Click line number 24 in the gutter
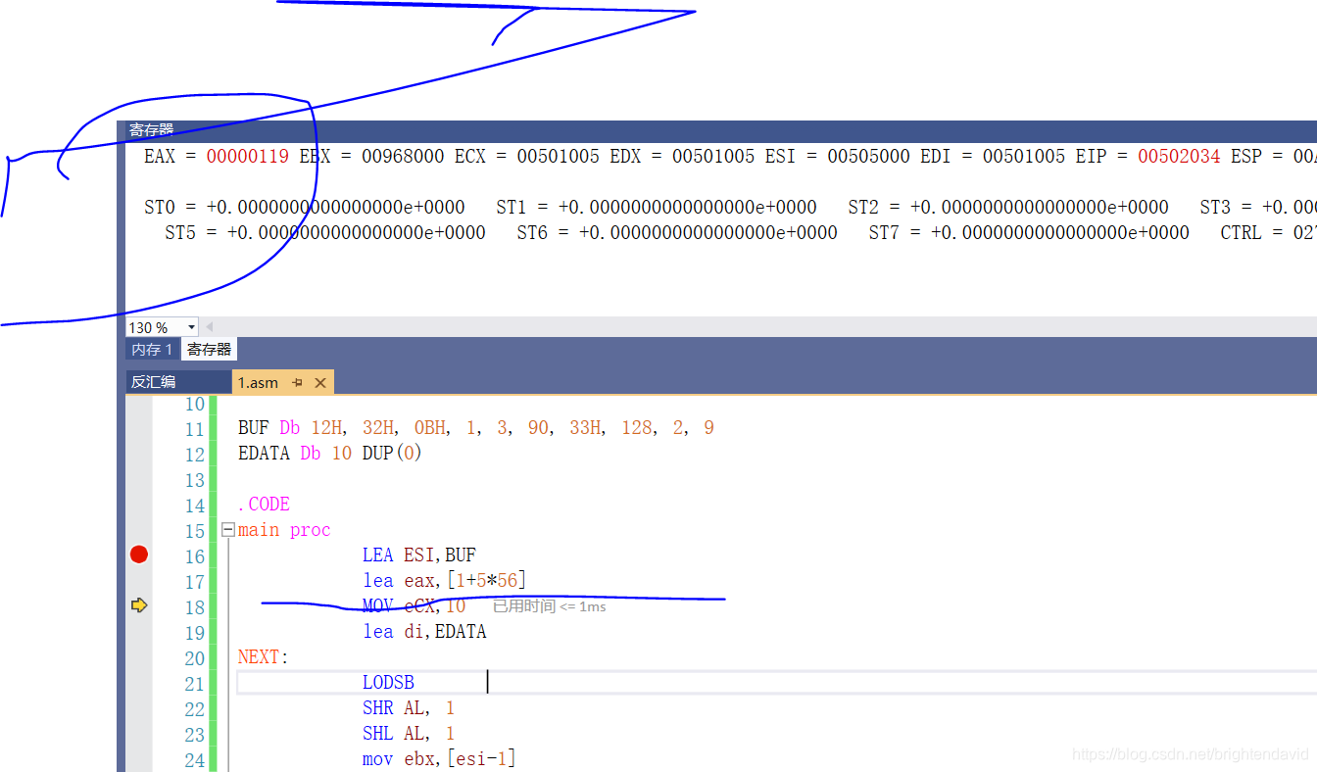Viewport: 1317px width, 772px height. coord(195,760)
